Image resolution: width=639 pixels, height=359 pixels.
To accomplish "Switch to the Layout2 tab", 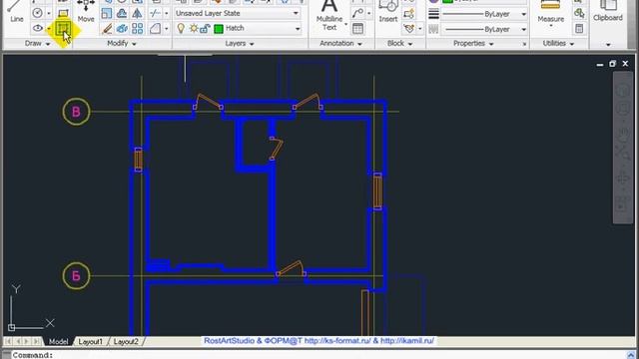I will pos(126,341).
